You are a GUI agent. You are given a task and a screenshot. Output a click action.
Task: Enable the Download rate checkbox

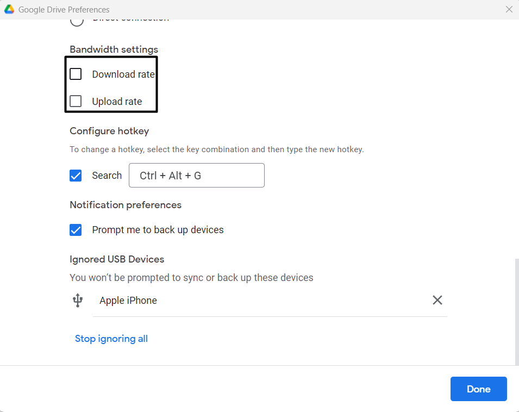click(76, 74)
